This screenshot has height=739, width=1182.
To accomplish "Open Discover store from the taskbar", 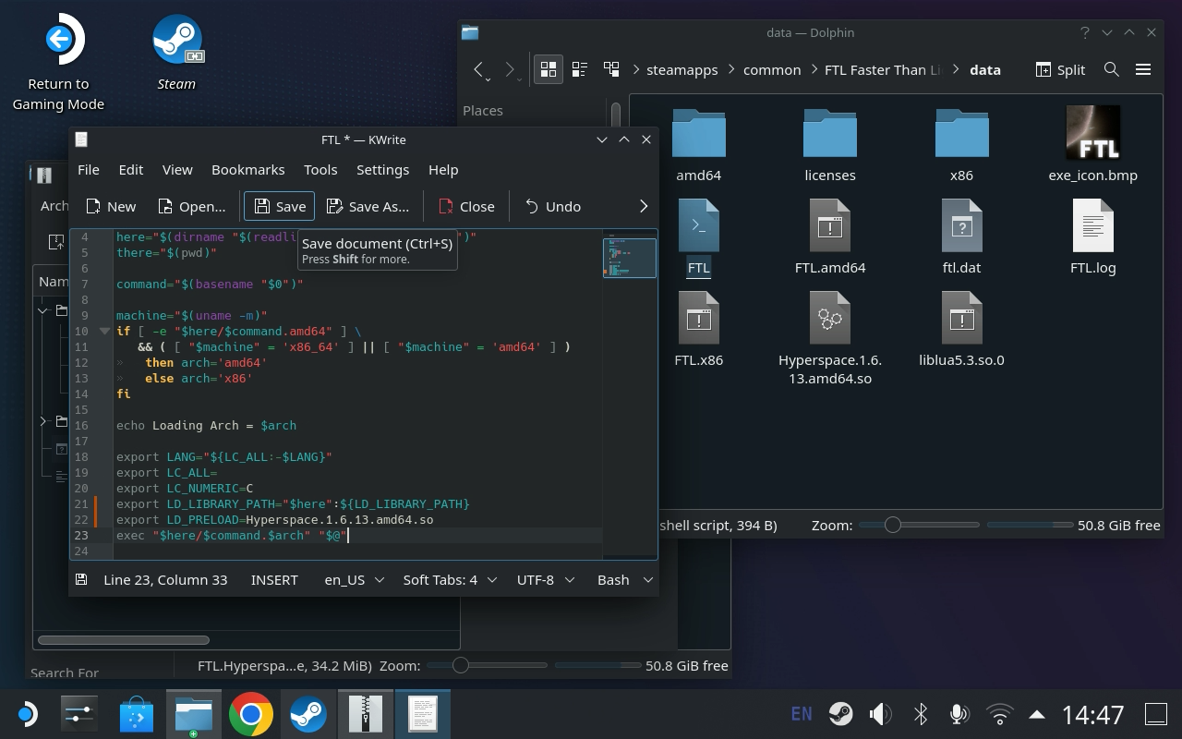I will 137,714.
